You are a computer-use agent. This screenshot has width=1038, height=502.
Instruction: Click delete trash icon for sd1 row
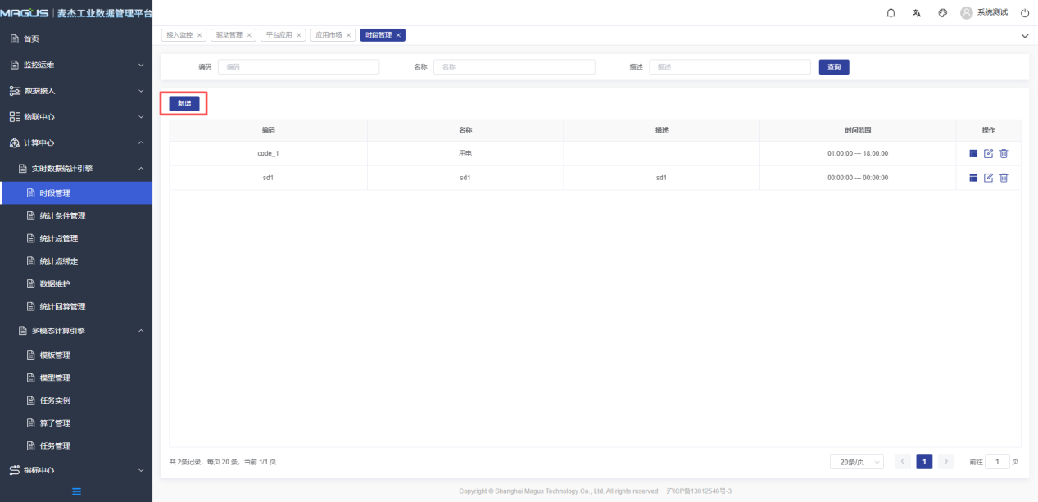click(1004, 178)
